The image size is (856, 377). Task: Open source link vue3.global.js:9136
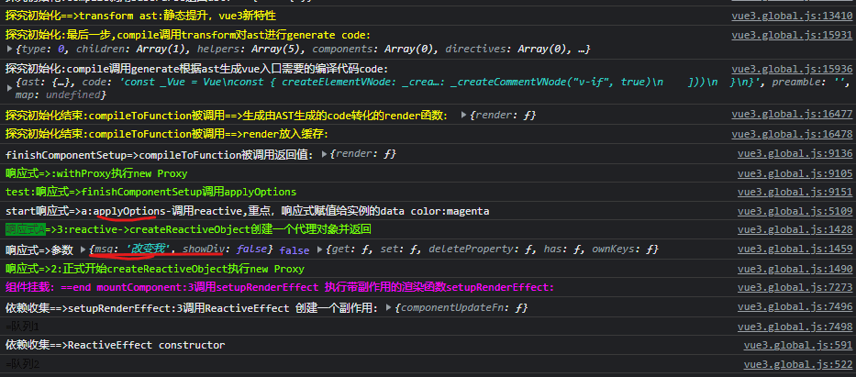pos(795,154)
